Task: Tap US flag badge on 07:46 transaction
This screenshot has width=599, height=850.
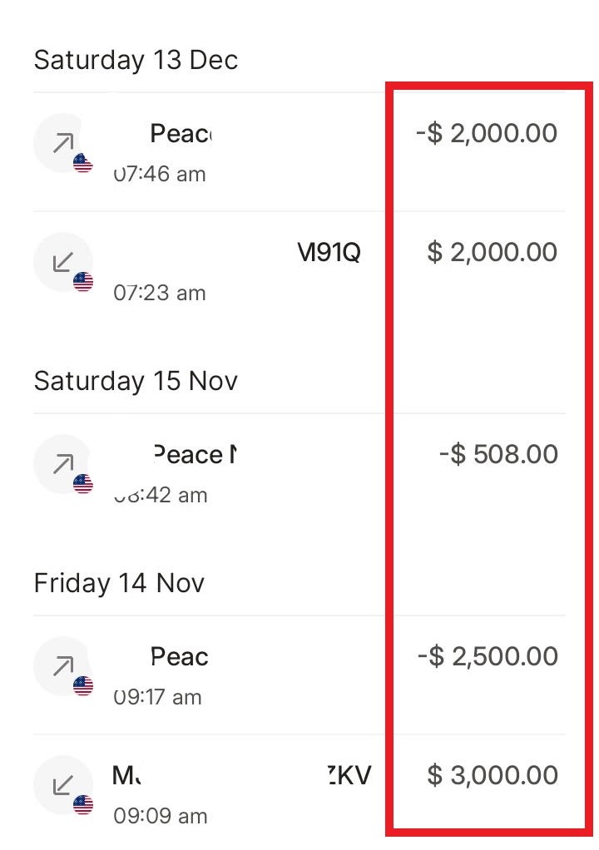Action: (83, 164)
